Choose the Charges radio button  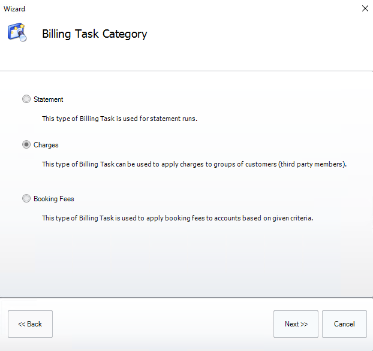pos(26,145)
